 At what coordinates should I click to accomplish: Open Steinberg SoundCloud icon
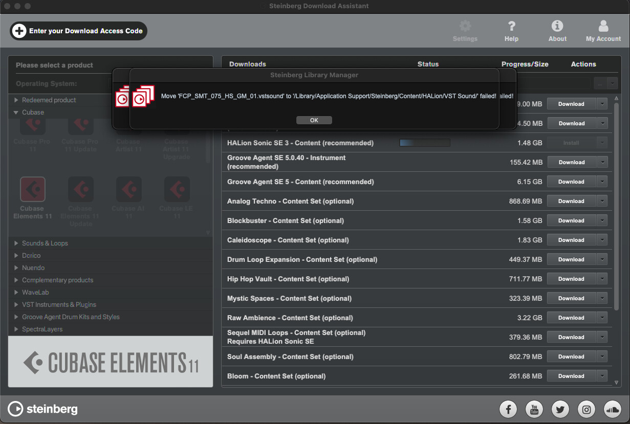[x=612, y=409]
